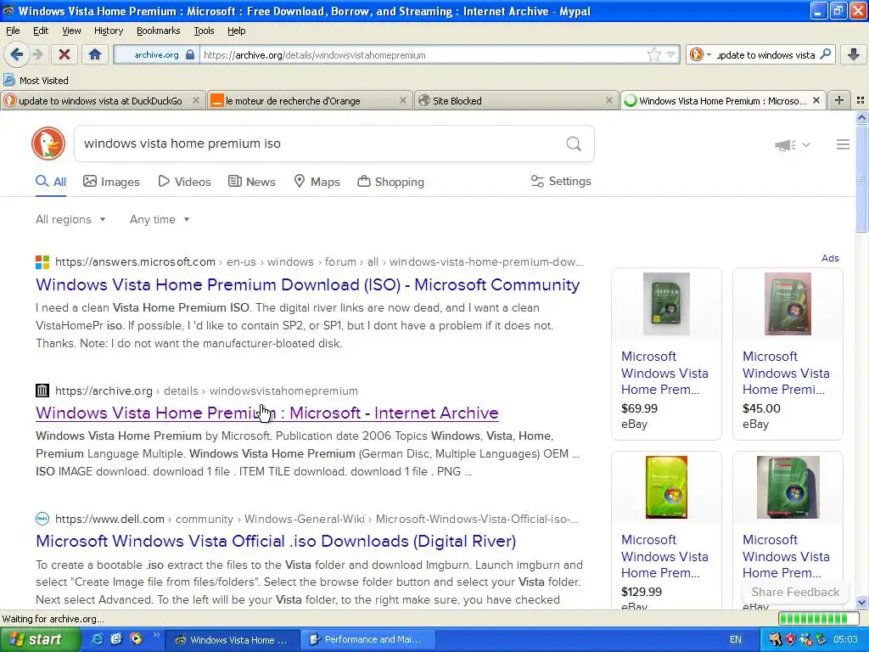The image size is (869, 652).
Task: Open the $69.99 eBay Vista product thumbnail
Action: 666,304
